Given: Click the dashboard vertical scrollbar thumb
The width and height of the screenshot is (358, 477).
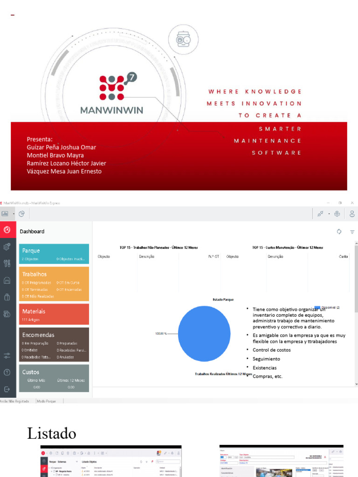Looking at the screenshot, I should (x=356, y=279).
